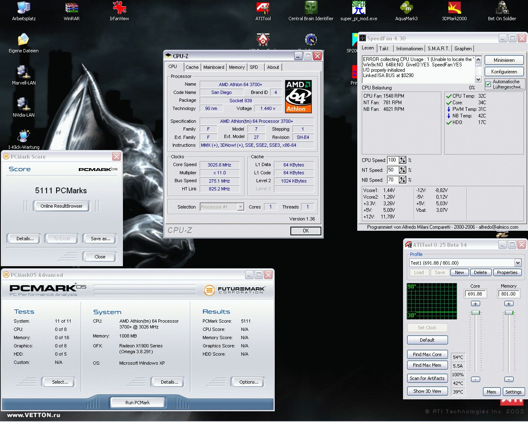
Task: Adjust the CPU Speed spinner in SpeedFan
Action: pyautogui.click(x=402, y=160)
